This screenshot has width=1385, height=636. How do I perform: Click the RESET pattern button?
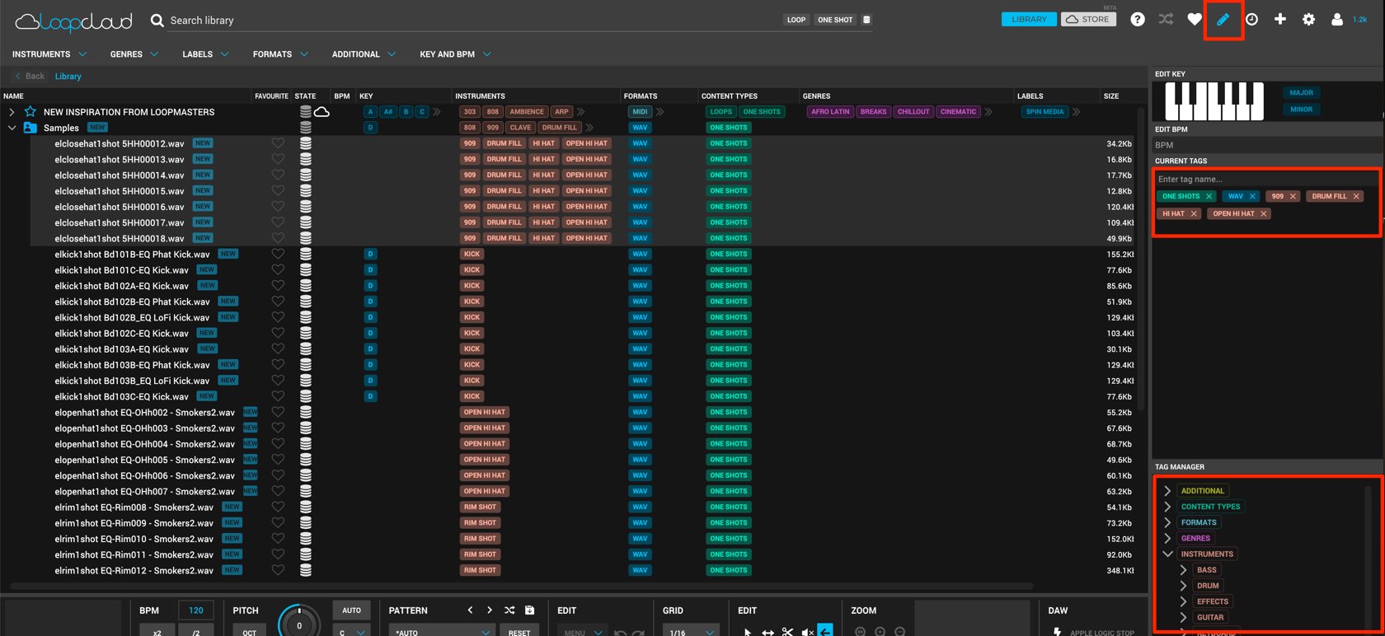(519, 632)
